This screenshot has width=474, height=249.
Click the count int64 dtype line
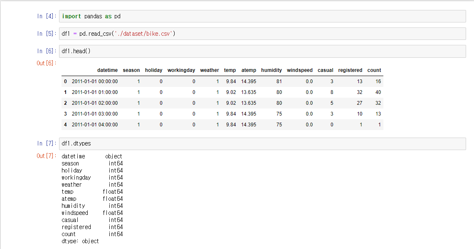92,234
